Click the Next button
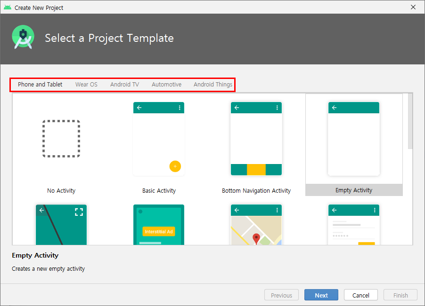 321,295
